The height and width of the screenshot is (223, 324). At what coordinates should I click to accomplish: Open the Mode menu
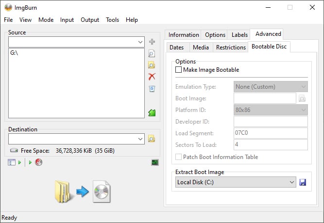[46, 20]
